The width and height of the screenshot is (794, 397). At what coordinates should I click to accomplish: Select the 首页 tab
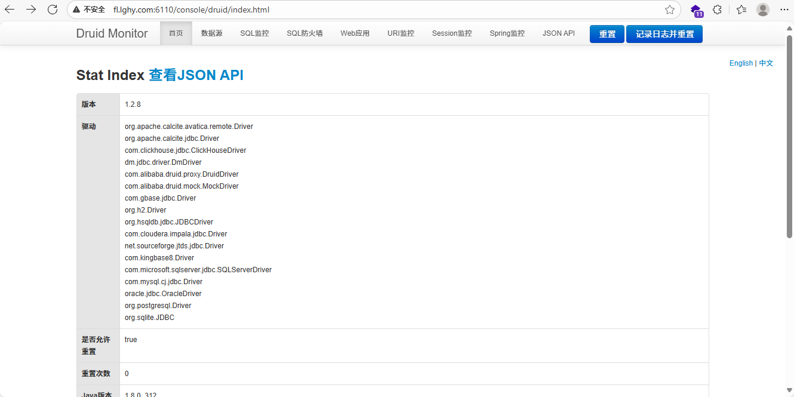(176, 33)
